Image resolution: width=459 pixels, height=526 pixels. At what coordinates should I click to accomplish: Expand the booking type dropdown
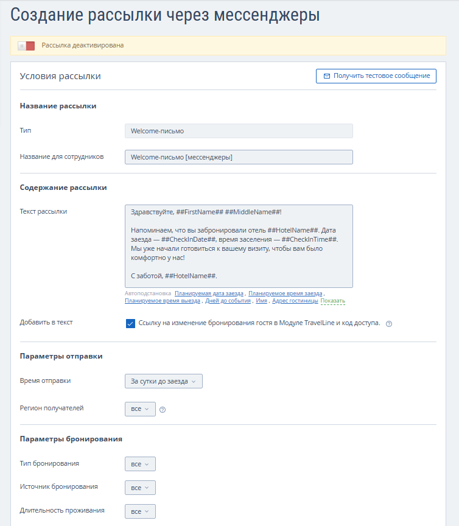[140, 464]
